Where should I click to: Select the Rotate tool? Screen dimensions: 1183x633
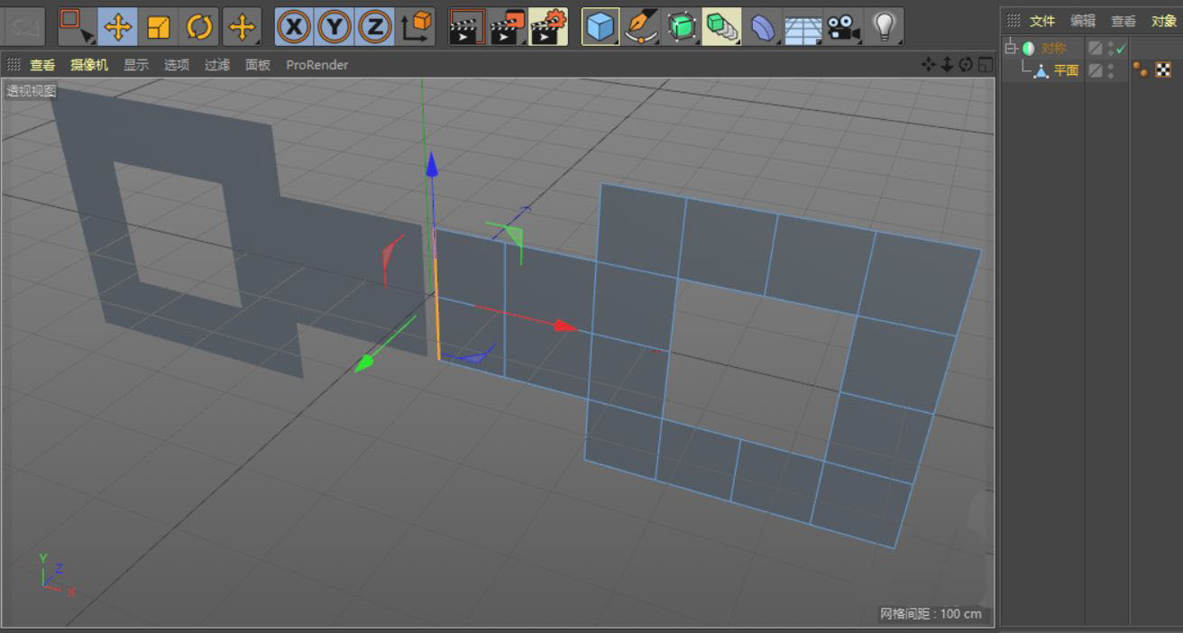pyautogui.click(x=199, y=27)
